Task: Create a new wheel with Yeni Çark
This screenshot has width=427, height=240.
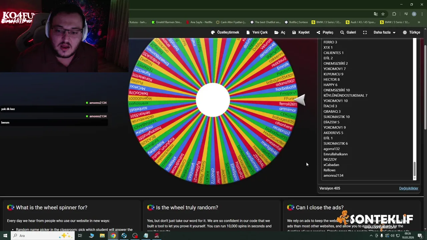Action: click(257, 32)
